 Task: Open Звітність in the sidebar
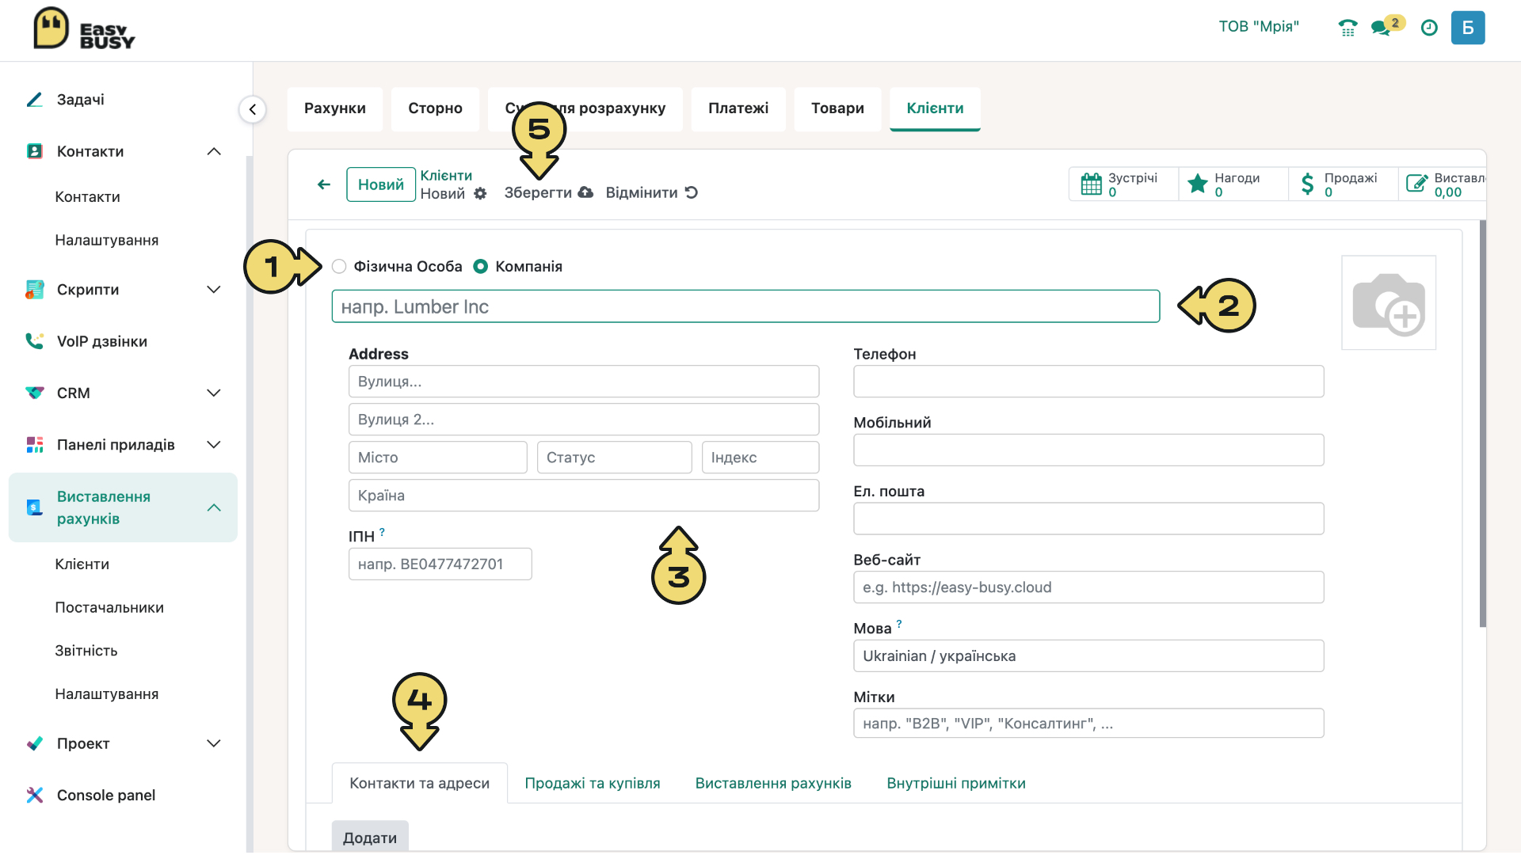tap(86, 651)
